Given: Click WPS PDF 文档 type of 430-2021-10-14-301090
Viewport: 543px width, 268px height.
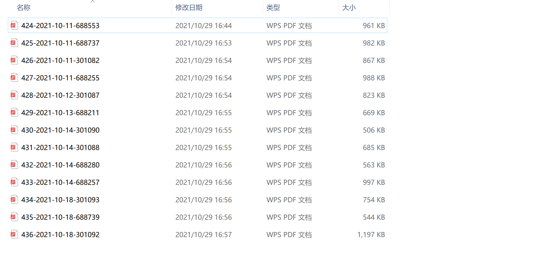Looking at the screenshot, I should [289, 130].
